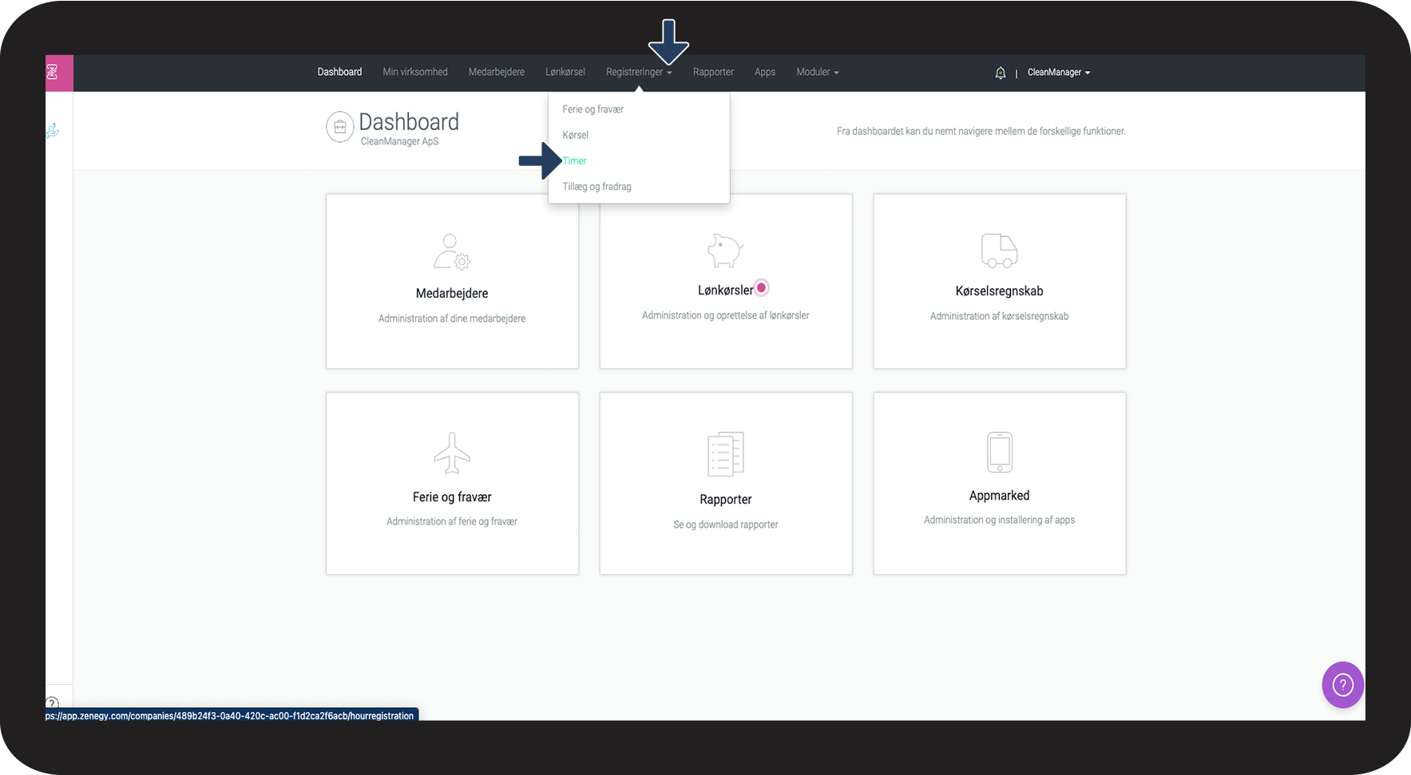
Task: Click the pink dot beside Lønkørsler
Action: pyautogui.click(x=762, y=287)
